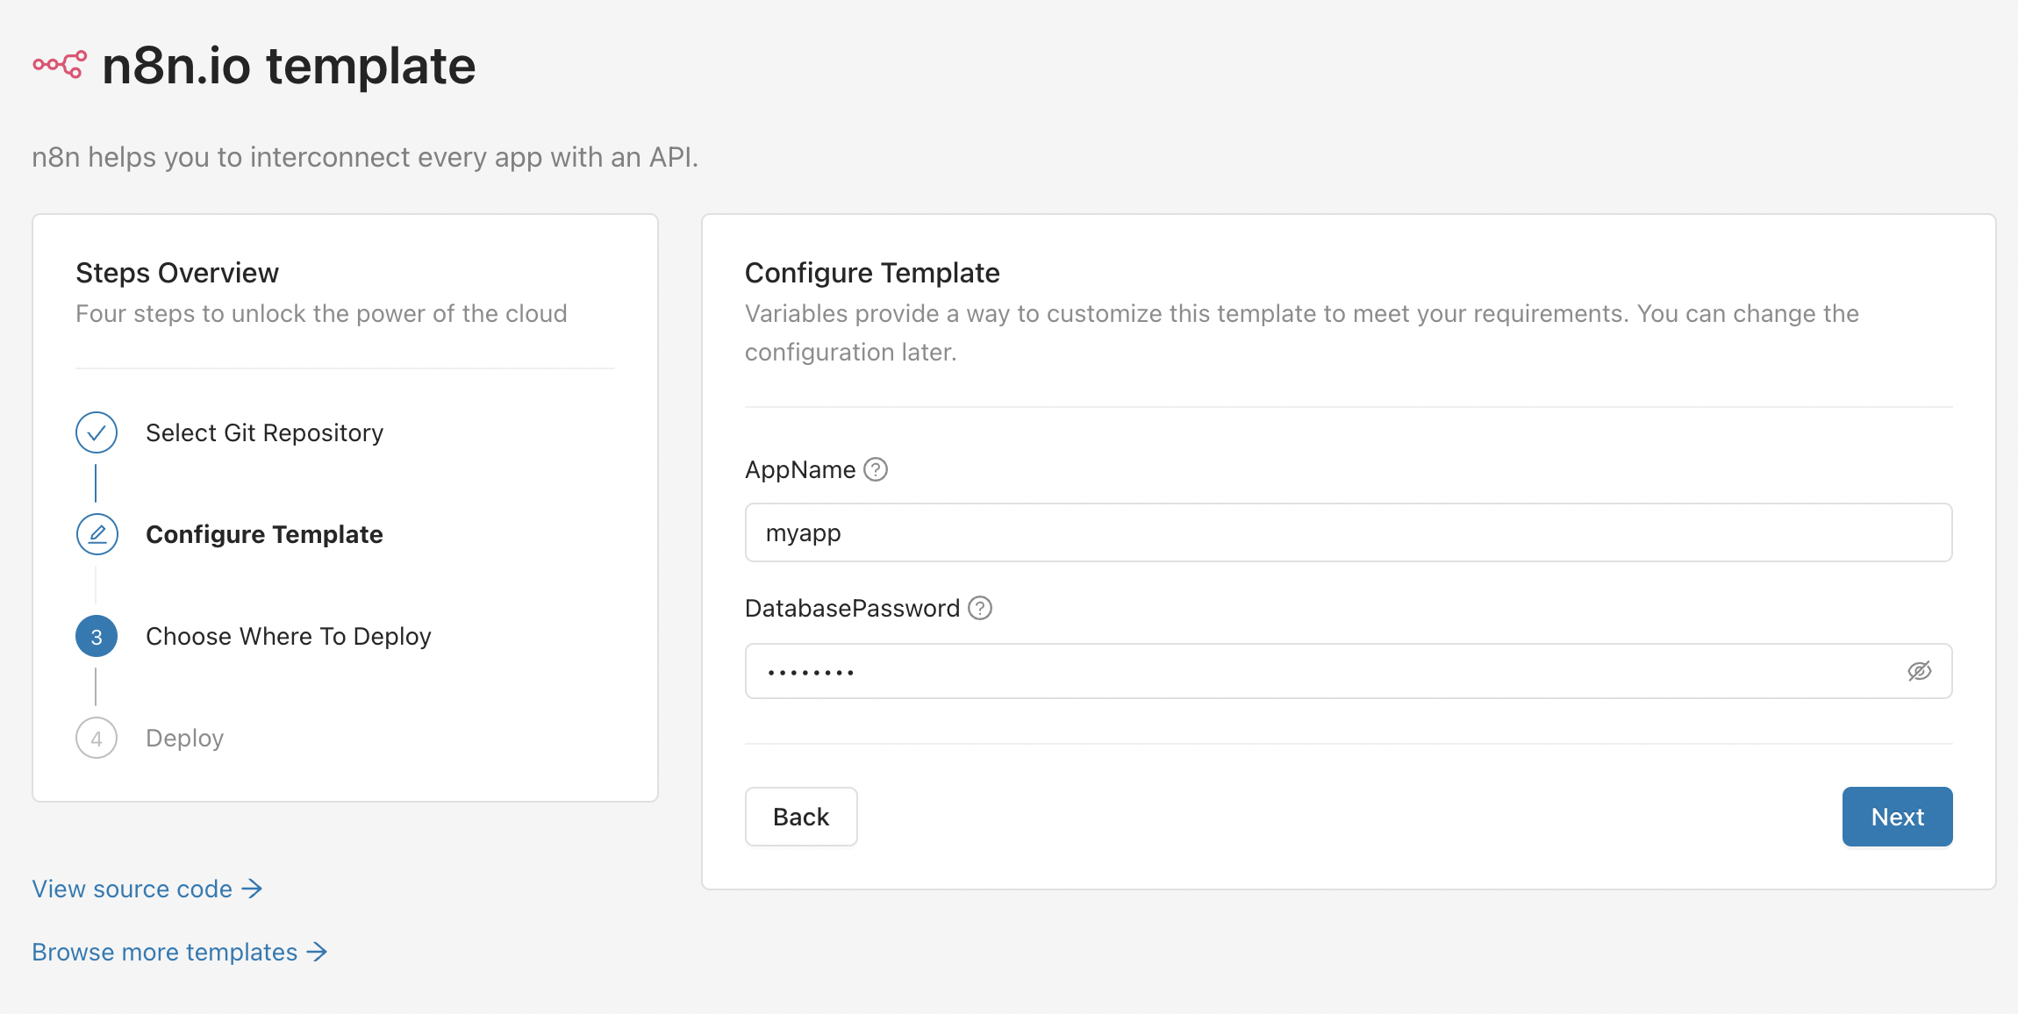
Task: Click the DatabasePassword label text
Action: 852,608
